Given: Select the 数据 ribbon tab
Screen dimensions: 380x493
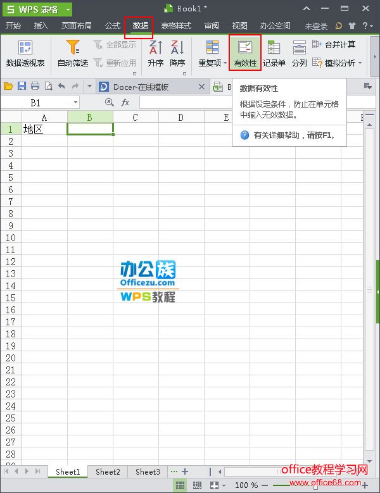Looking at the screenshot, I should (141, 26).
